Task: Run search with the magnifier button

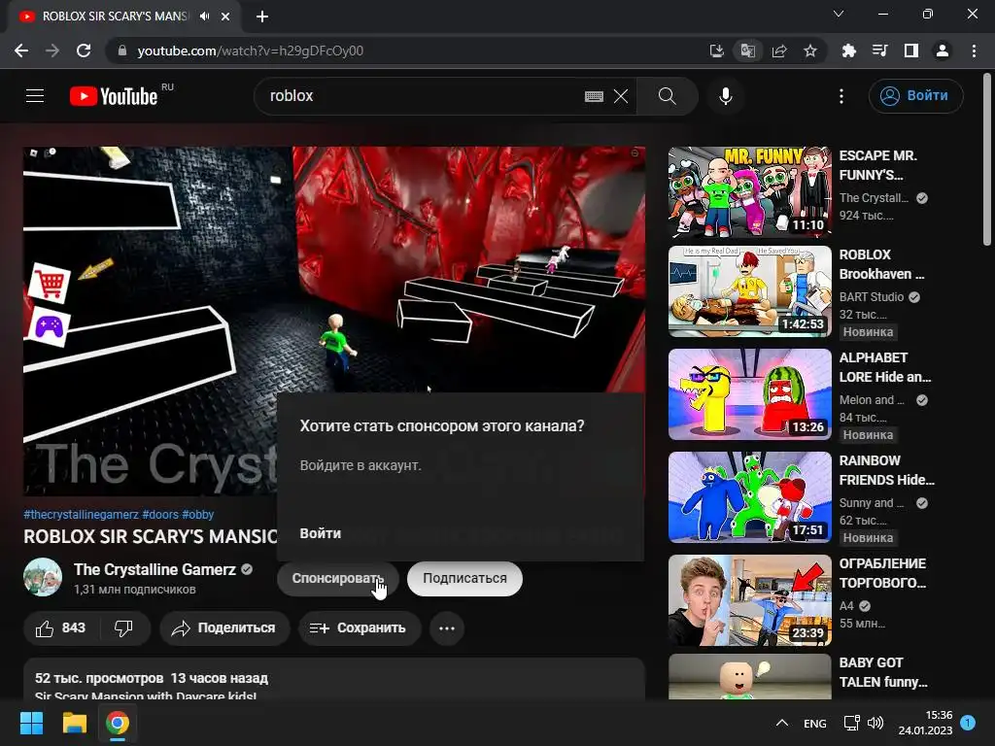Action: point(667,96)
